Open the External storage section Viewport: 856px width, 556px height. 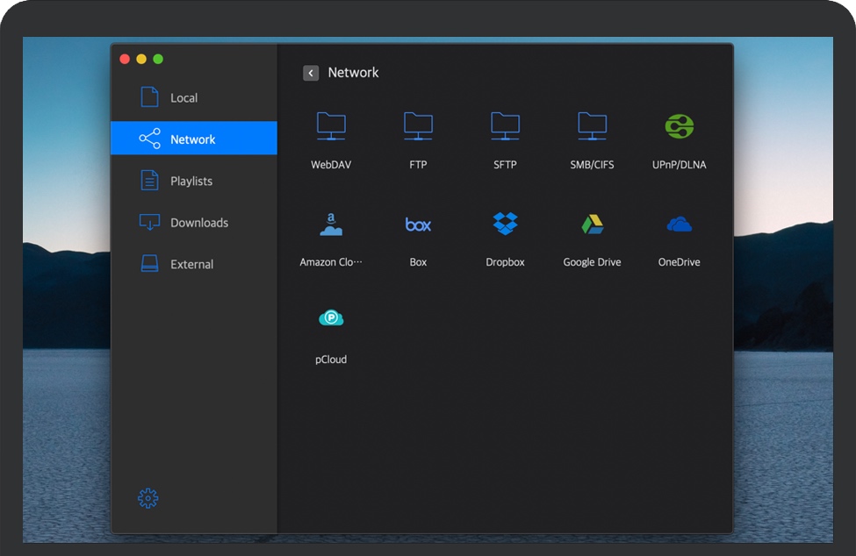[191, 264]
